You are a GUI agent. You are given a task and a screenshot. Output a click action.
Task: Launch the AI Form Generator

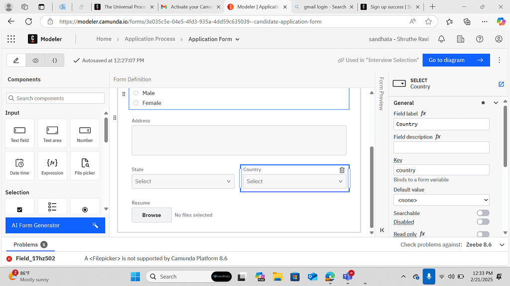55,225
